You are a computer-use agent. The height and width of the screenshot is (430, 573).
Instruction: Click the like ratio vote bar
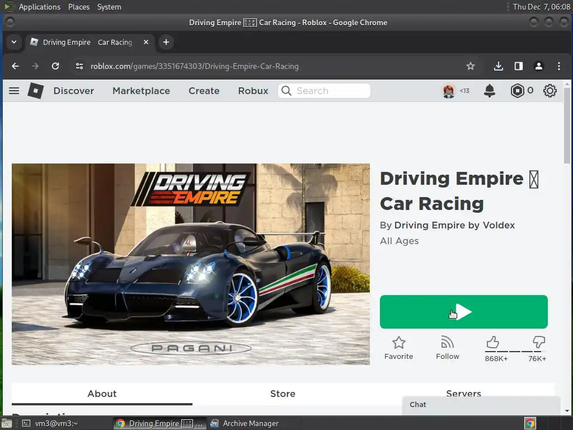pyautogui.click(x=515, y=352)
